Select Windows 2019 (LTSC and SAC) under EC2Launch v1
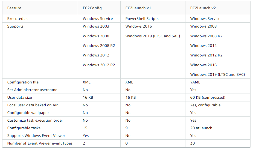253x150 pixels. (x=153, y=36)
